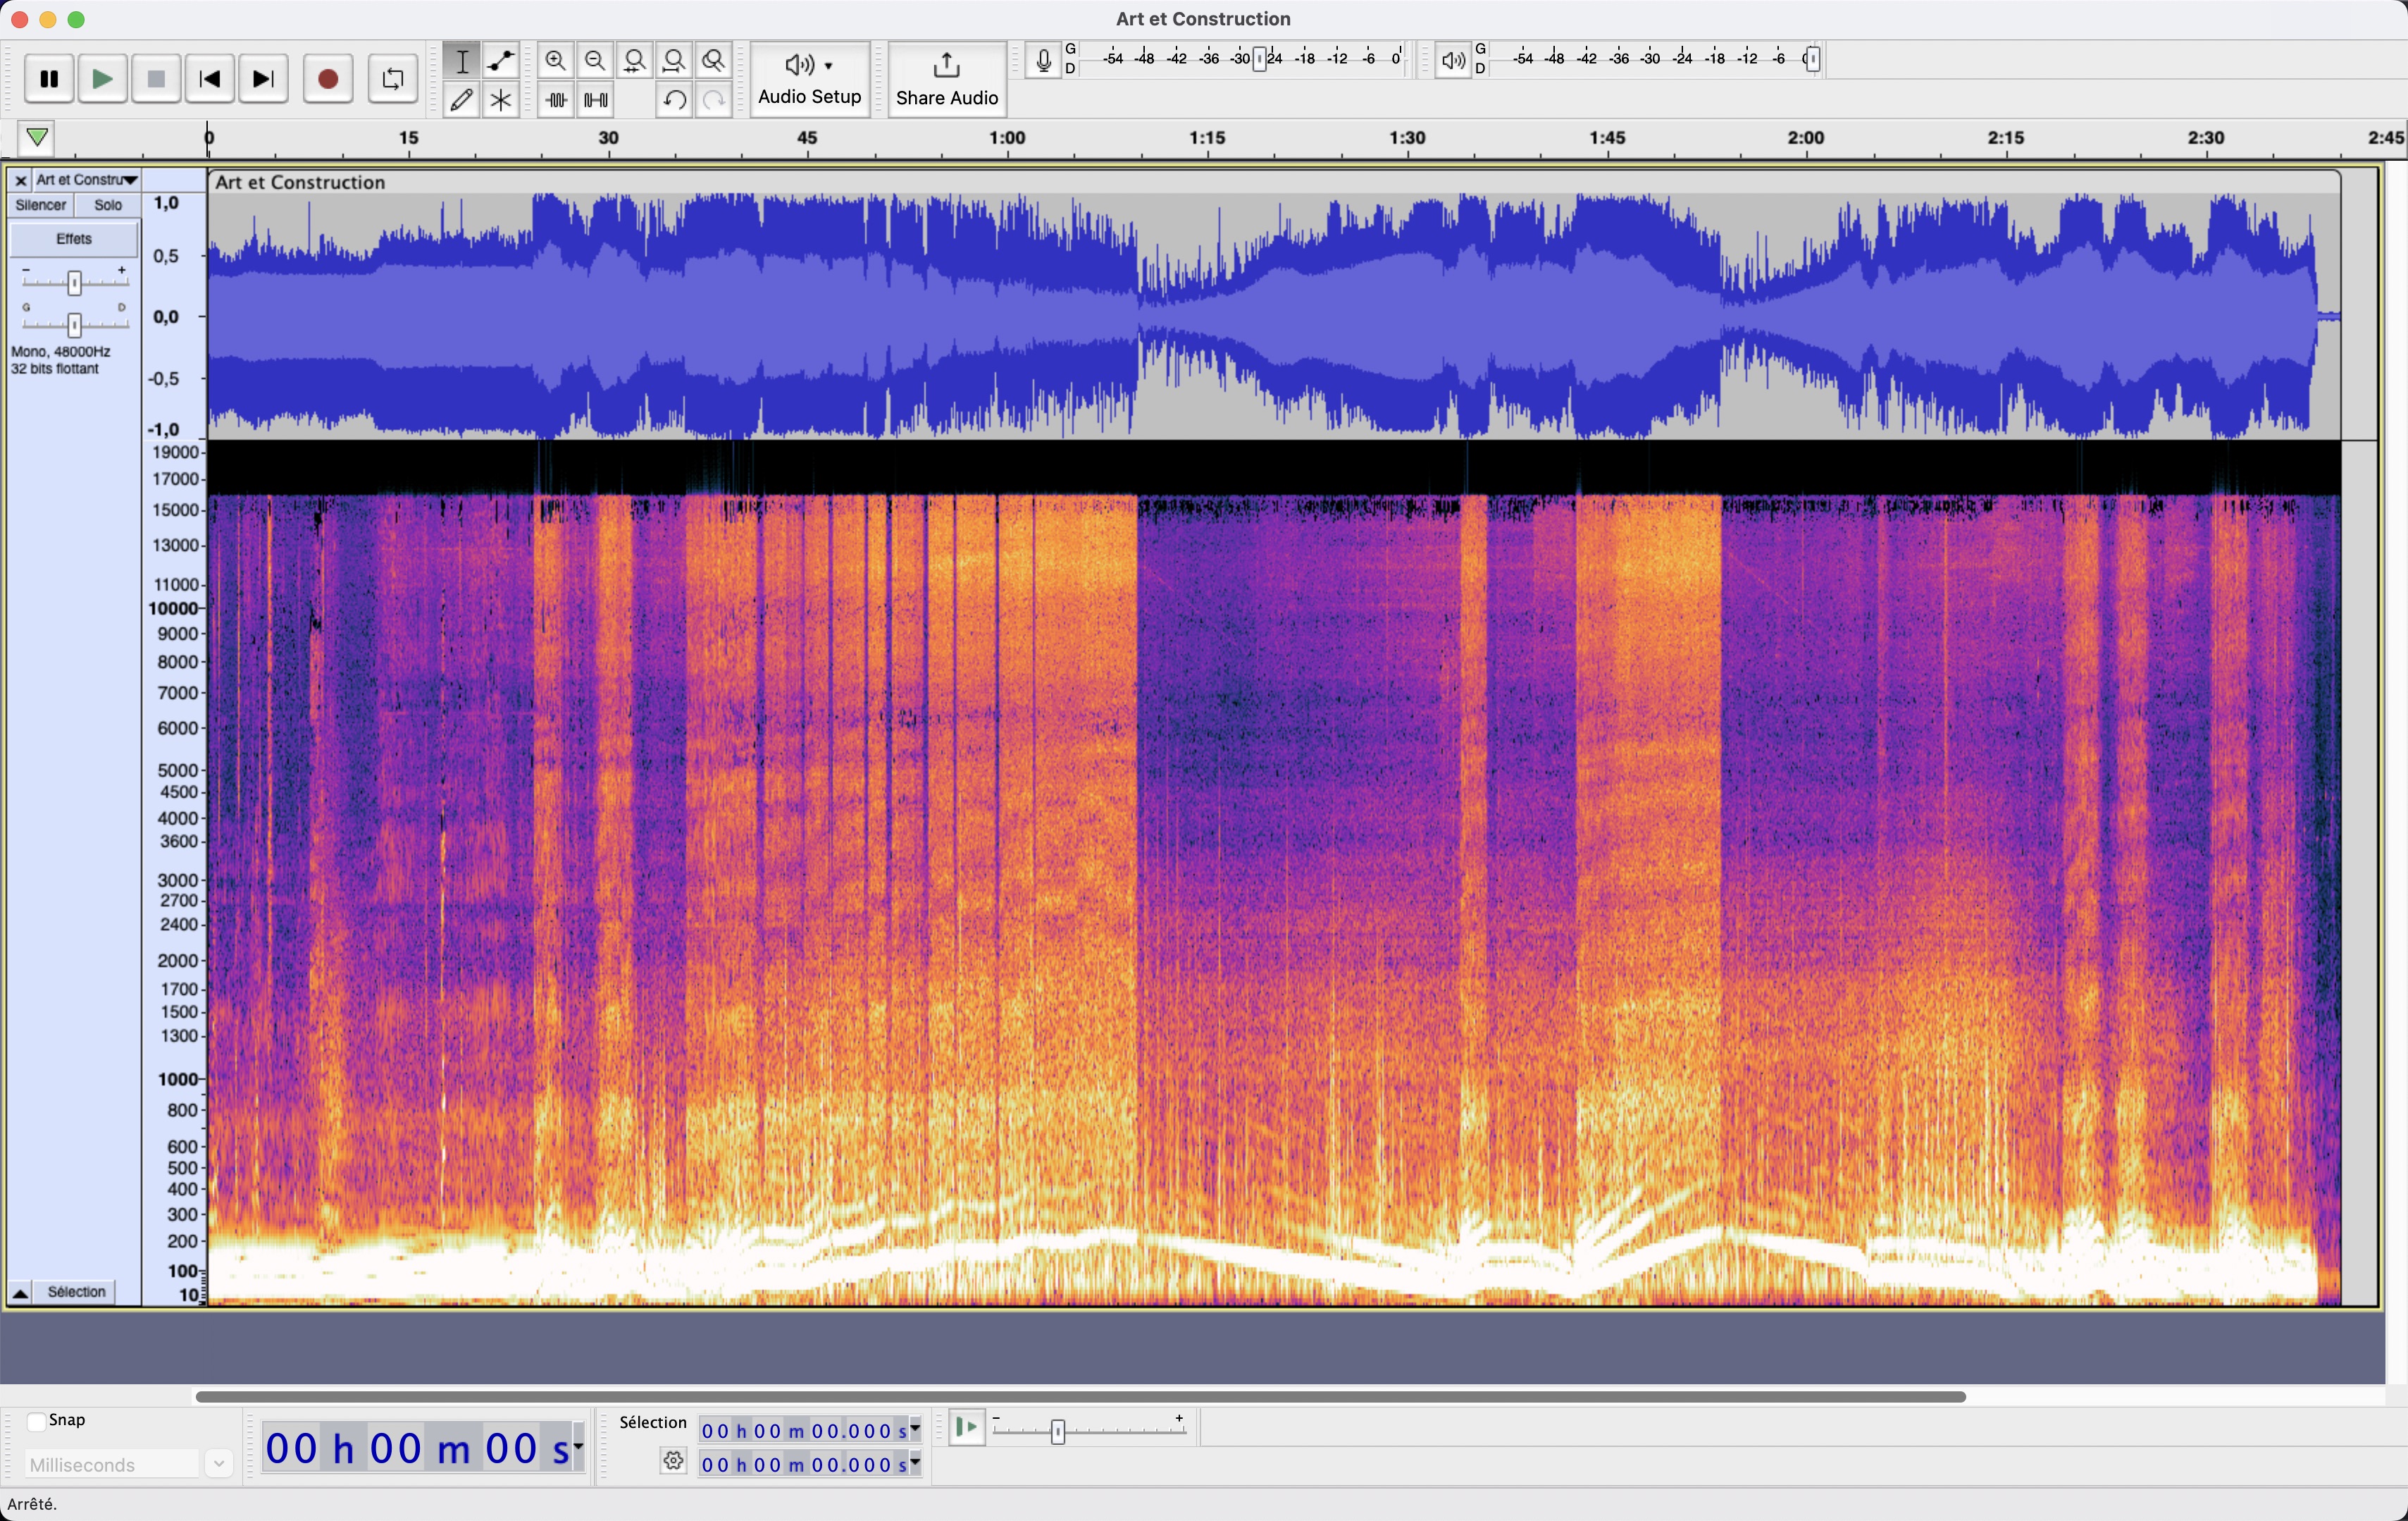This screenshot has height=1521, width=2408.
Task: Click the Zoom In icon
Action: [556, 61]
